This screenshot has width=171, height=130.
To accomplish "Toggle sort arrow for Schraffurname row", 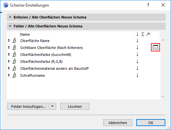I will tap(137, 75).
